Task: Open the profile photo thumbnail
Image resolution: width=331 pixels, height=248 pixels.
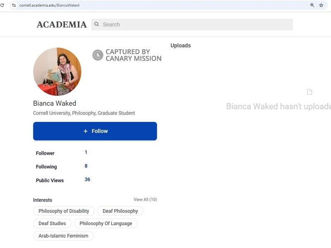Action: click(57, 72)
